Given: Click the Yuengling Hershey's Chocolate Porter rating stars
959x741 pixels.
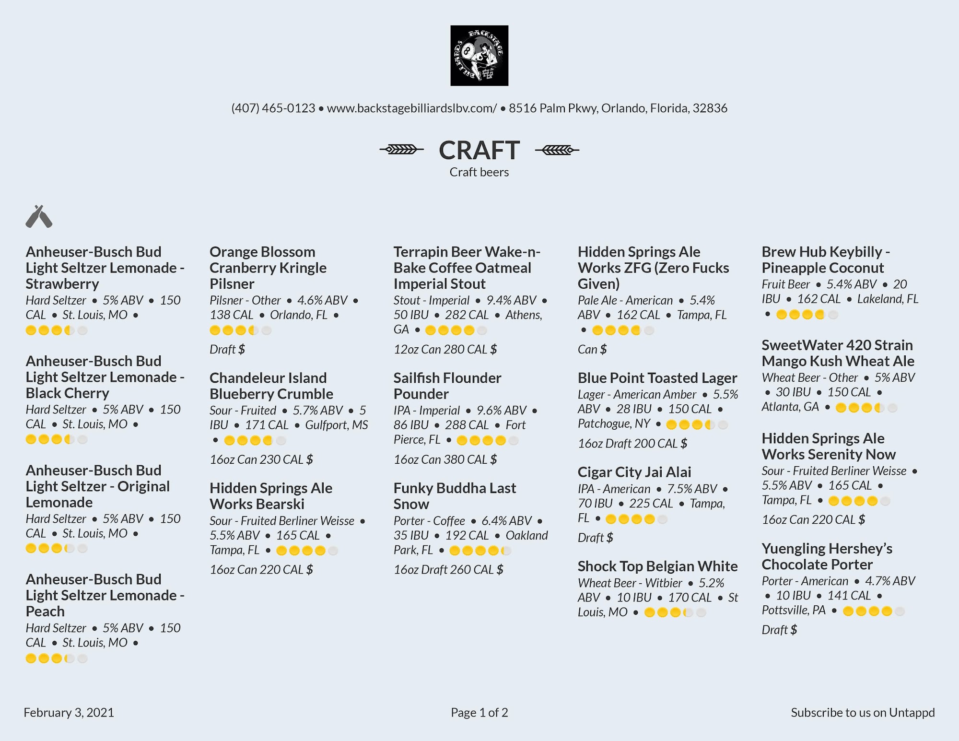Looking at the screenshot, I should click(x=874, y=611).
